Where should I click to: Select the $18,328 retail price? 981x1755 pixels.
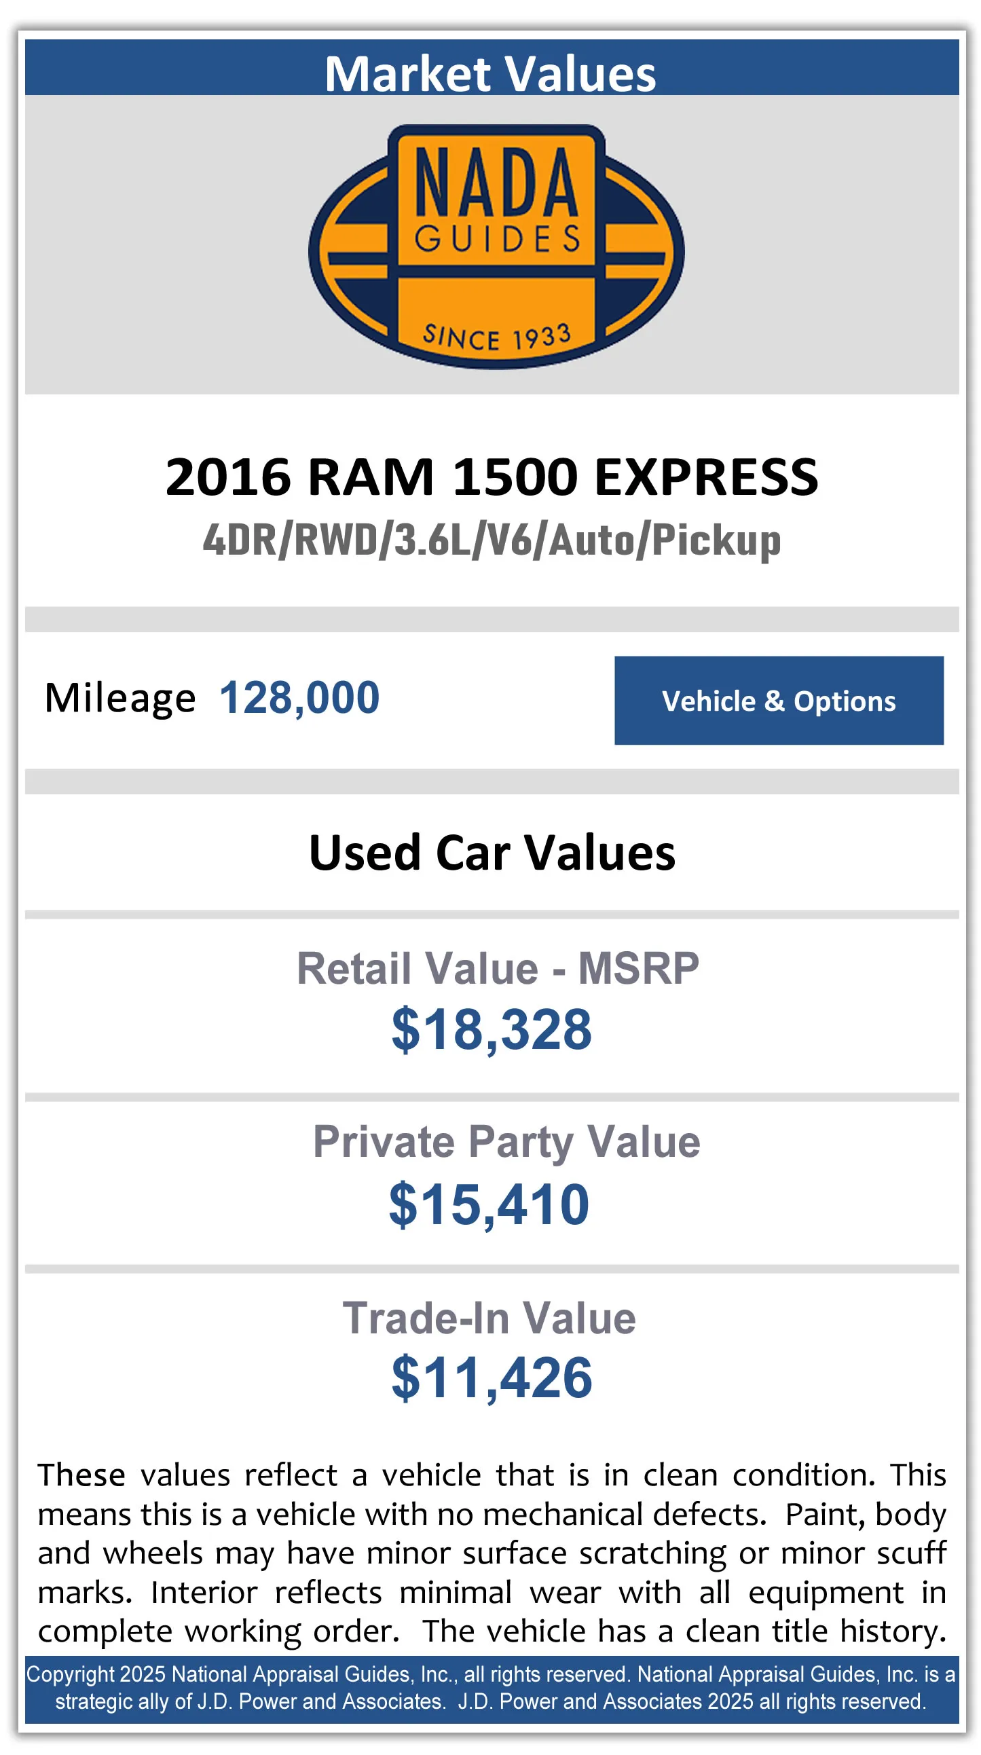pyautogui.click(x=492, y=1029)
